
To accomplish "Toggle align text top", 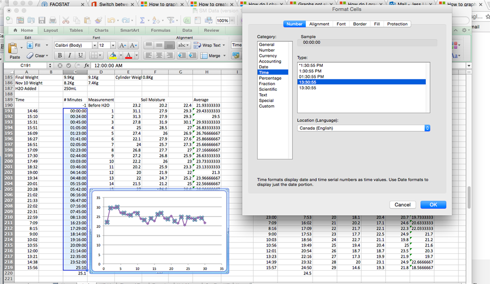I will pos(149,45).
